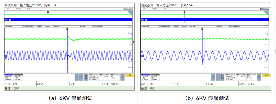This screenshot has width=276, height=104.
Task: Click the 'CH1: IIN' cell under scope (a)
Action: pos(20,84)
